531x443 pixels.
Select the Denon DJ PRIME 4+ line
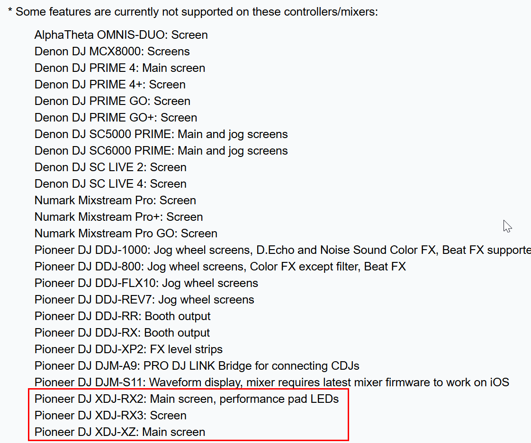click(x=110, y=85)
